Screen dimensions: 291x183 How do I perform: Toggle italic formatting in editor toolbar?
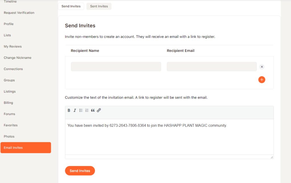click(75, 110)
